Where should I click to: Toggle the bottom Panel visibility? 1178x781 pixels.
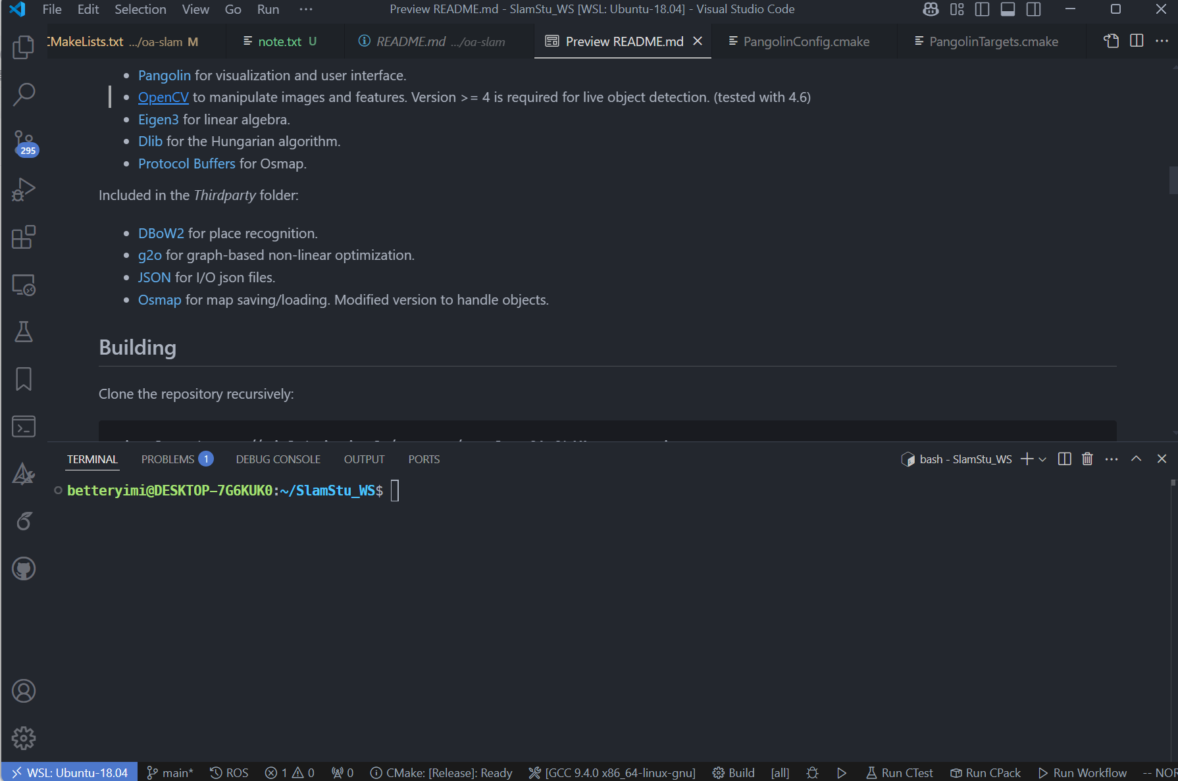(x=1008, y=9)
